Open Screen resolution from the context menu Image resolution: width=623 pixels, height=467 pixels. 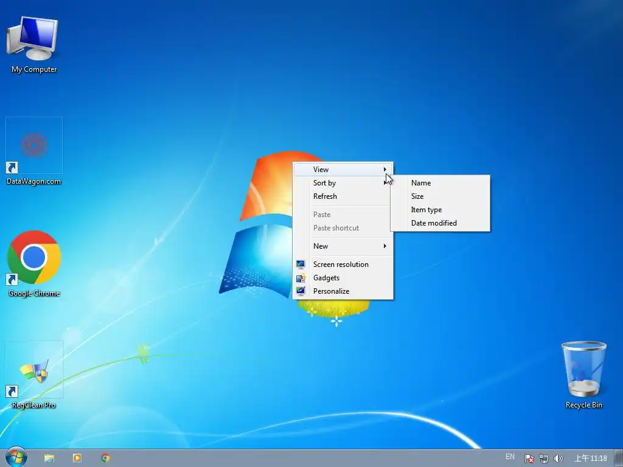point(343,265)
